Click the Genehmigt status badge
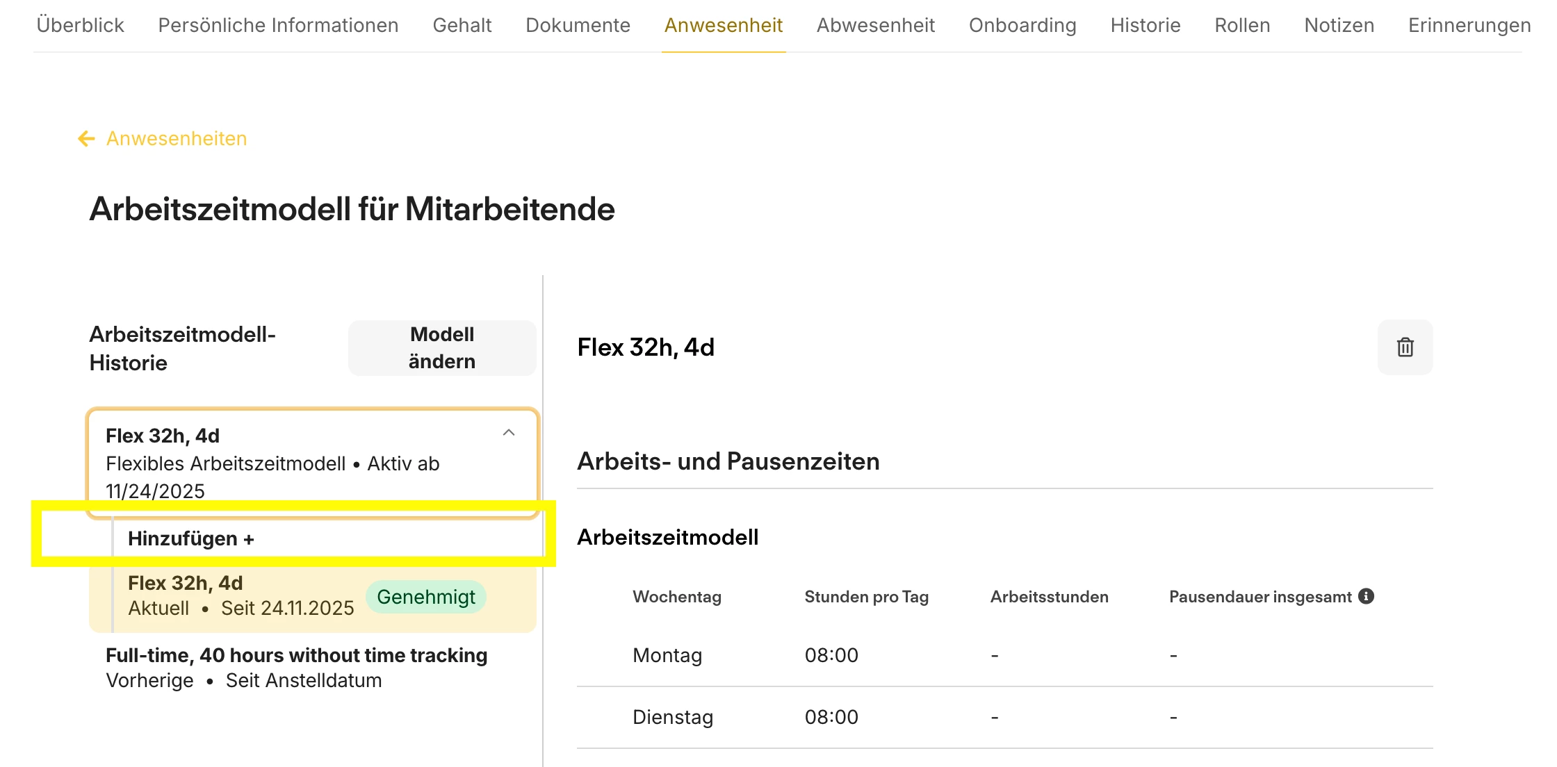1557x767 pixels. click(425, 597)
